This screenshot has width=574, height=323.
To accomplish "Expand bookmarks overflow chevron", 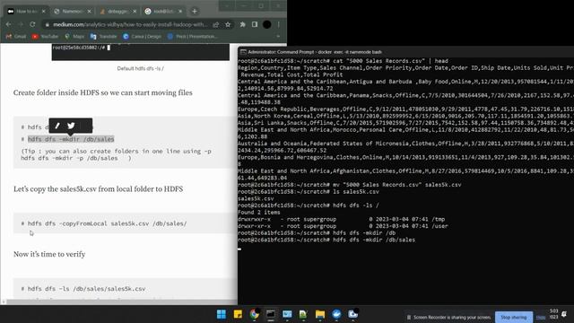I will 278,36.
